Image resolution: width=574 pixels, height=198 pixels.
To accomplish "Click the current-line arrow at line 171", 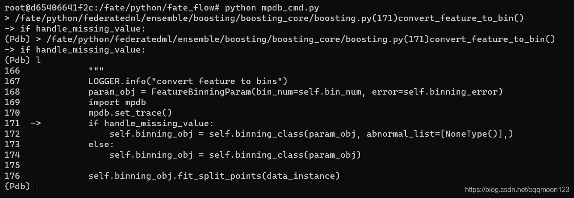I will [35, 123].
